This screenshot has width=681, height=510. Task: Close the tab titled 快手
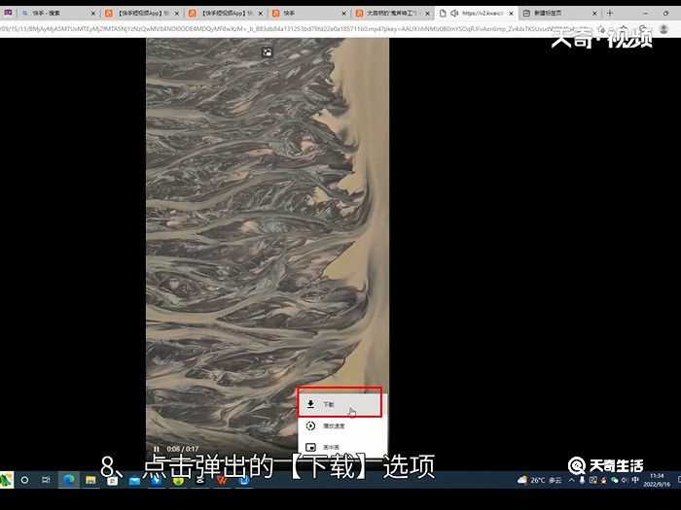[344, 14]
